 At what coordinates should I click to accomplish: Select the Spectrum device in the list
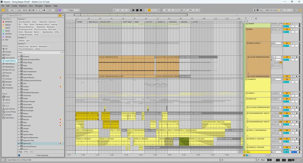27,143
